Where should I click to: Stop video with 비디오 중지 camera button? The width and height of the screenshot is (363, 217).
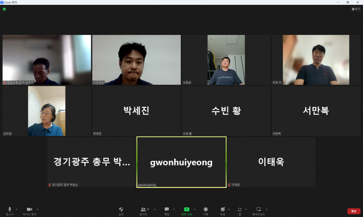click(30, 210)
